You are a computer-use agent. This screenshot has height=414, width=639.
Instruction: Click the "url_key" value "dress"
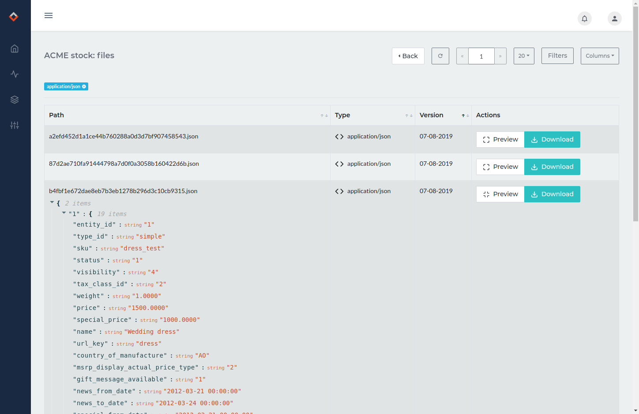[149, 344]
